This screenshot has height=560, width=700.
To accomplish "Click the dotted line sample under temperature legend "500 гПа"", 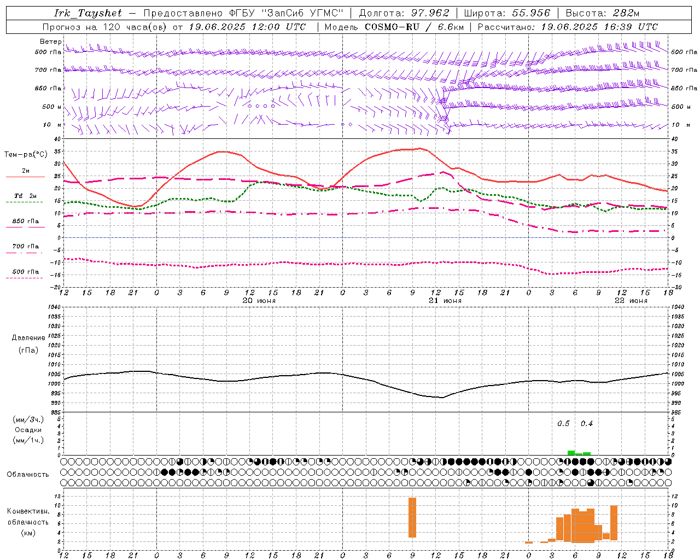I will pyautogui.click(x=24, y=278).
